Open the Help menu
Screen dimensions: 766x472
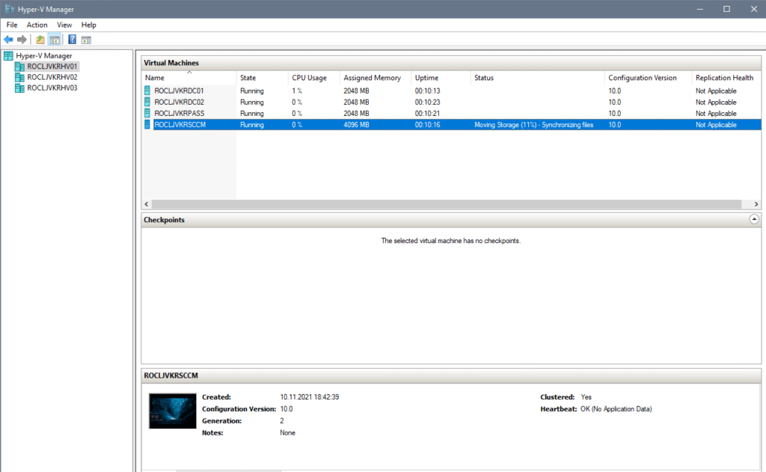pos(88,25)
